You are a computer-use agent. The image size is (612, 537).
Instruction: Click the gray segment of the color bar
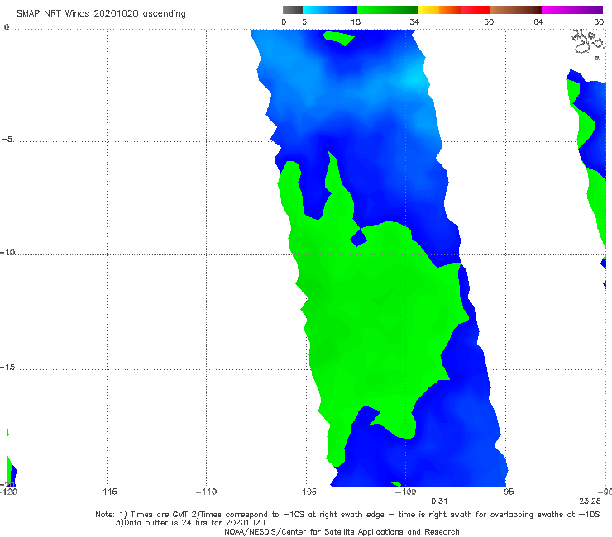point(293,10)
